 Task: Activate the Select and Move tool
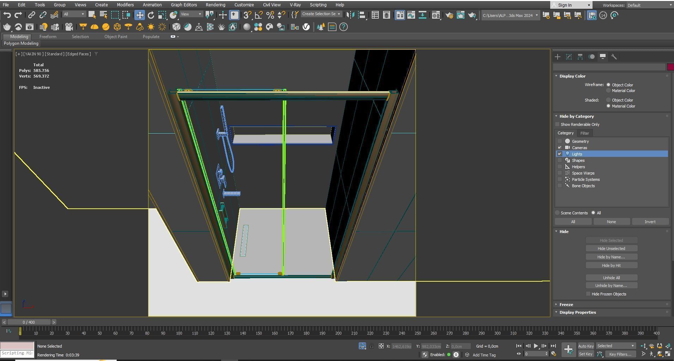click(140, 15)
